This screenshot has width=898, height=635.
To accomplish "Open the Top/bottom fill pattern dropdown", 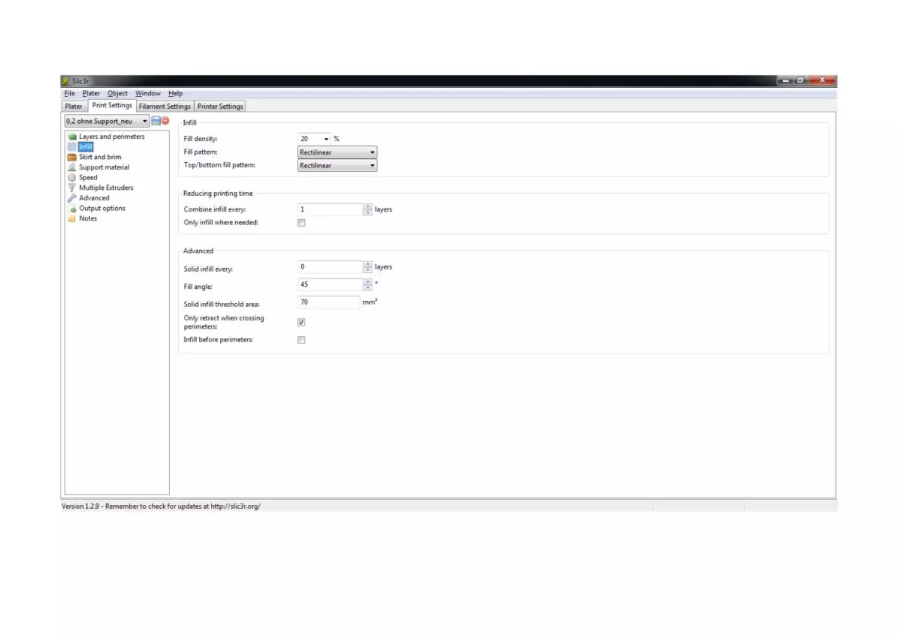I will point(337,166).
